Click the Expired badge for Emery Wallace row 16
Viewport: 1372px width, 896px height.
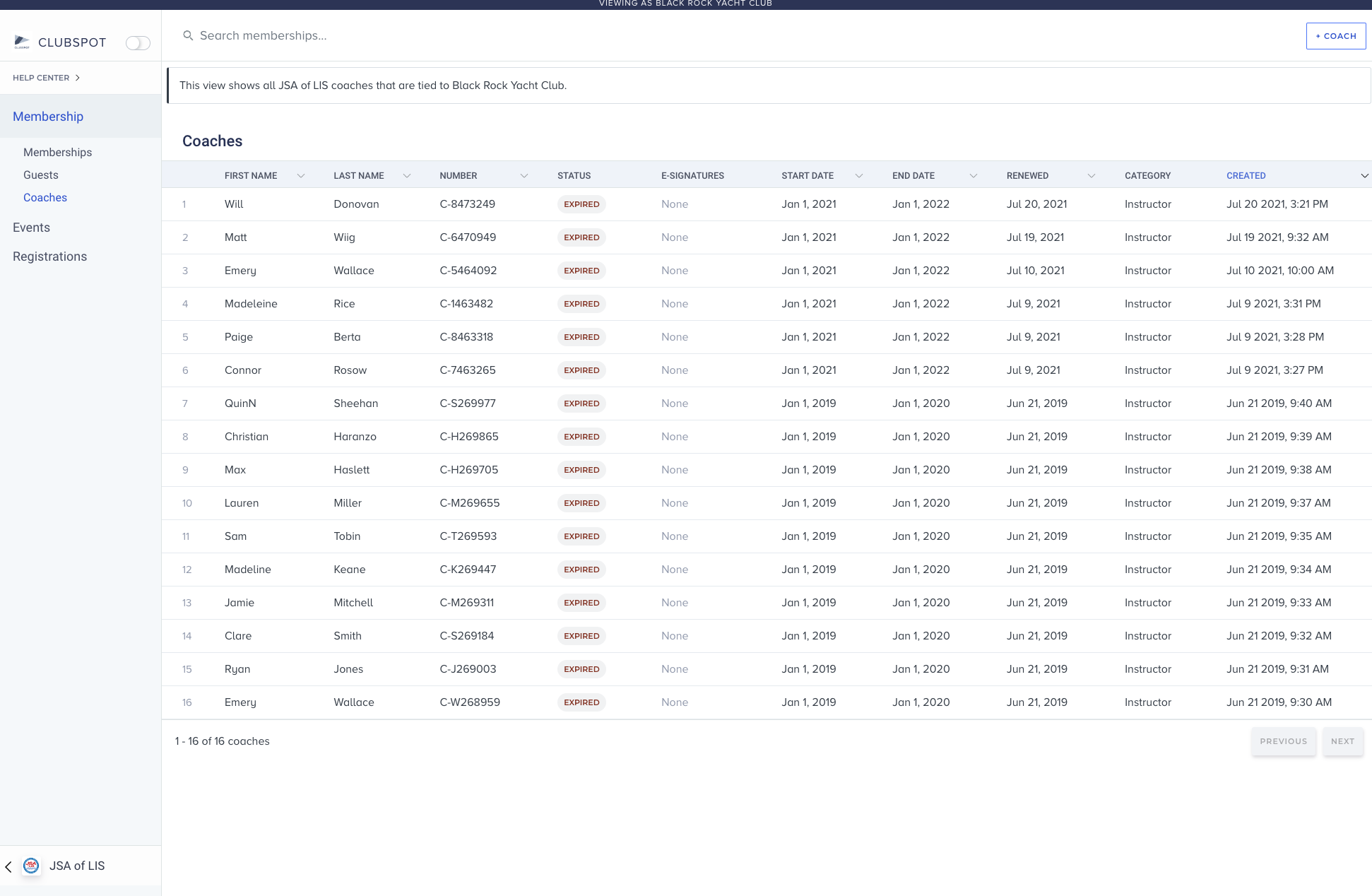point(581,702)
